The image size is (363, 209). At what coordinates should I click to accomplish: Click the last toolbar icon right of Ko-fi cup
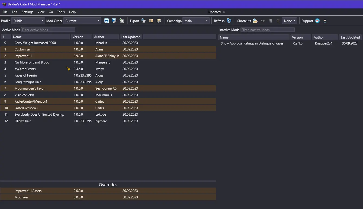pos(325,21)
